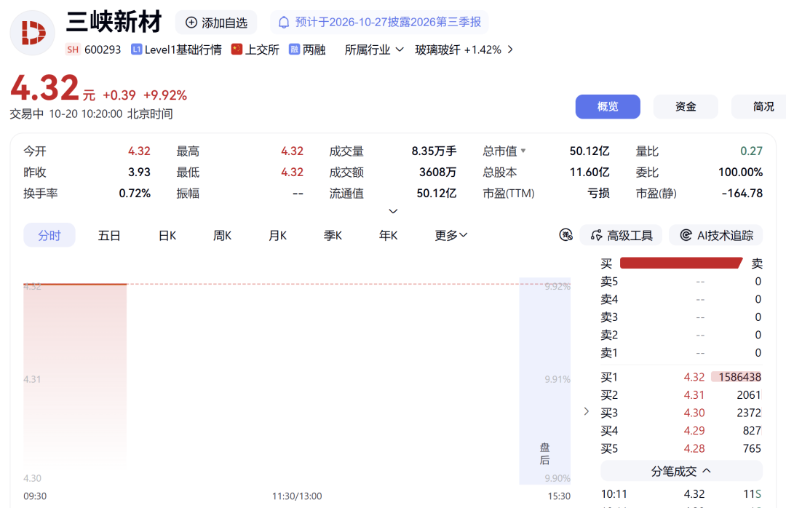Click the SH exchange tag icon
786x508 pixels.
pyautogui.click(x=73, y=49)
